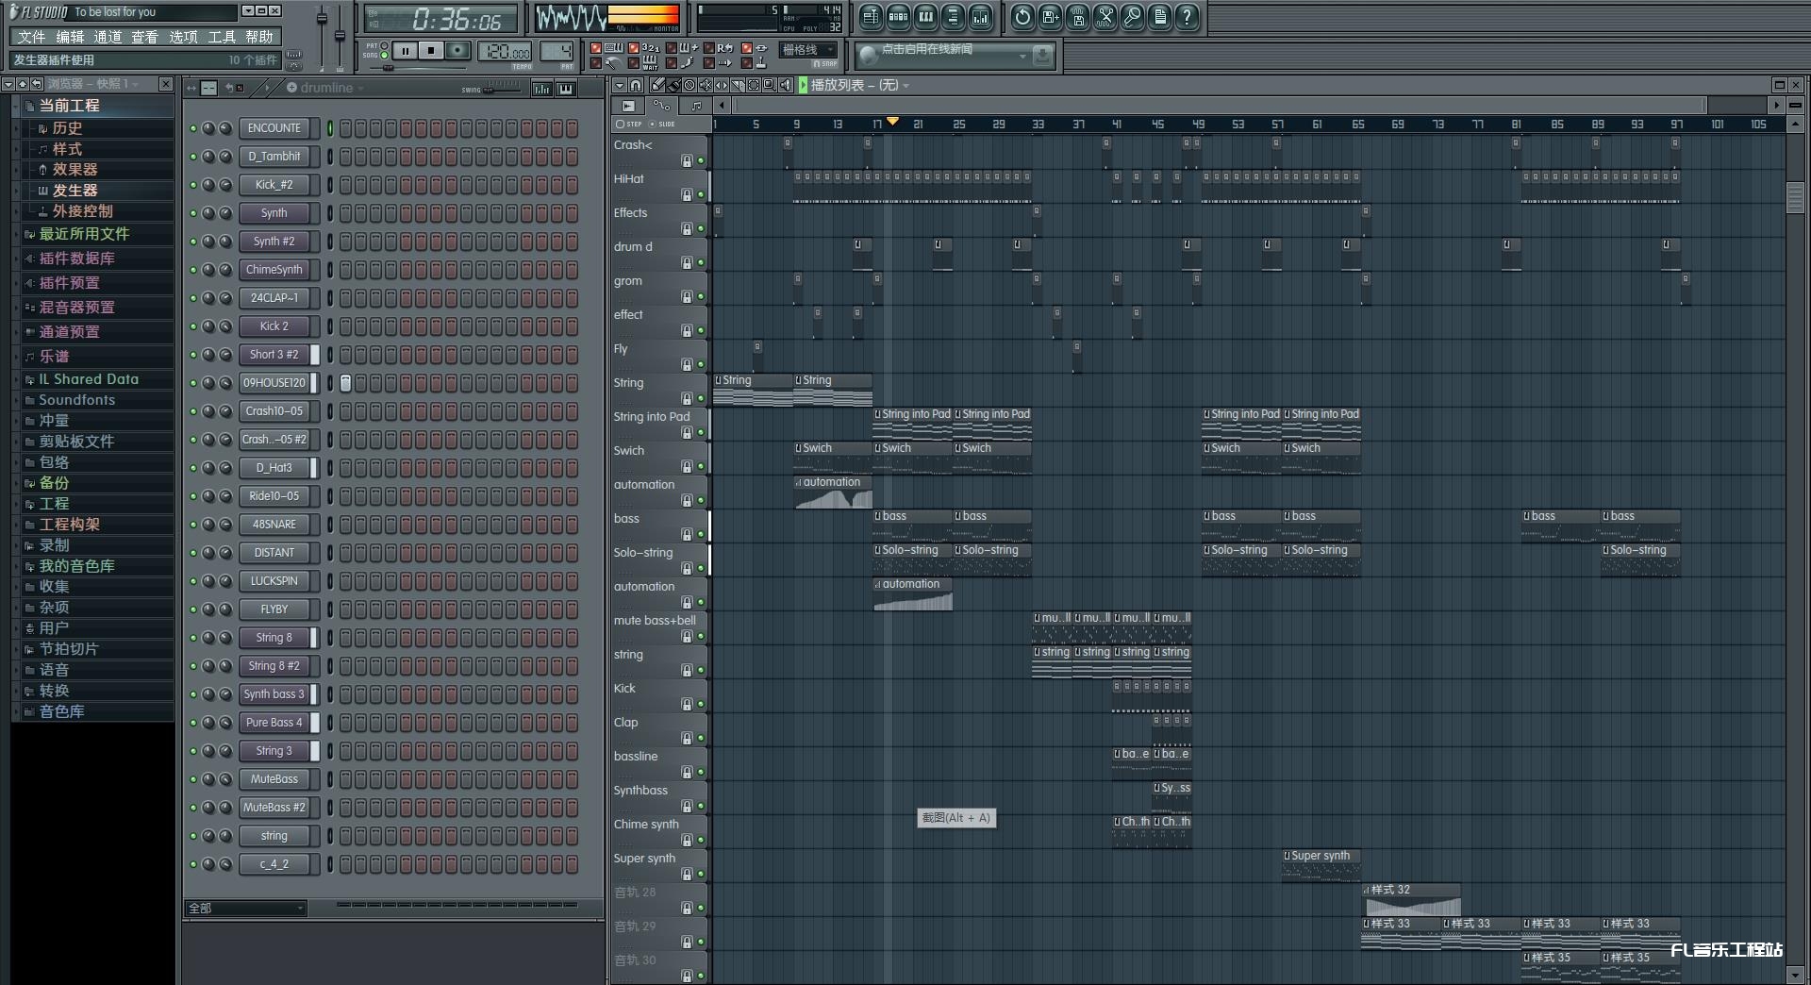Mute the HiHat playlist track
Viewport: 1811px width, 985px height.
tap(701, 195)
